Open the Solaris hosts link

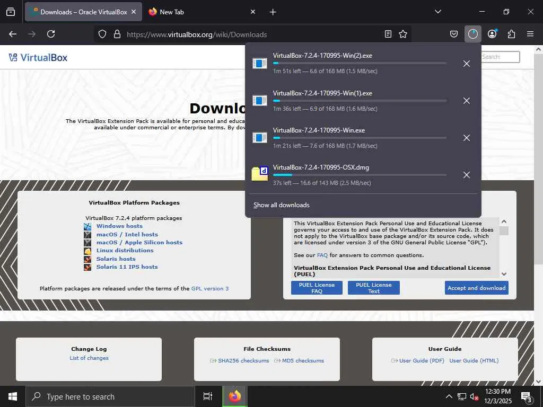pos(116,259)
